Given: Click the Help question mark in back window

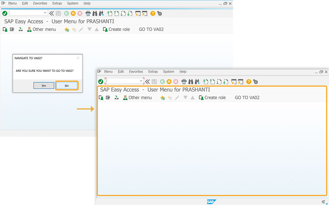Looking at the screenshot, I should [x=153, y=13].
